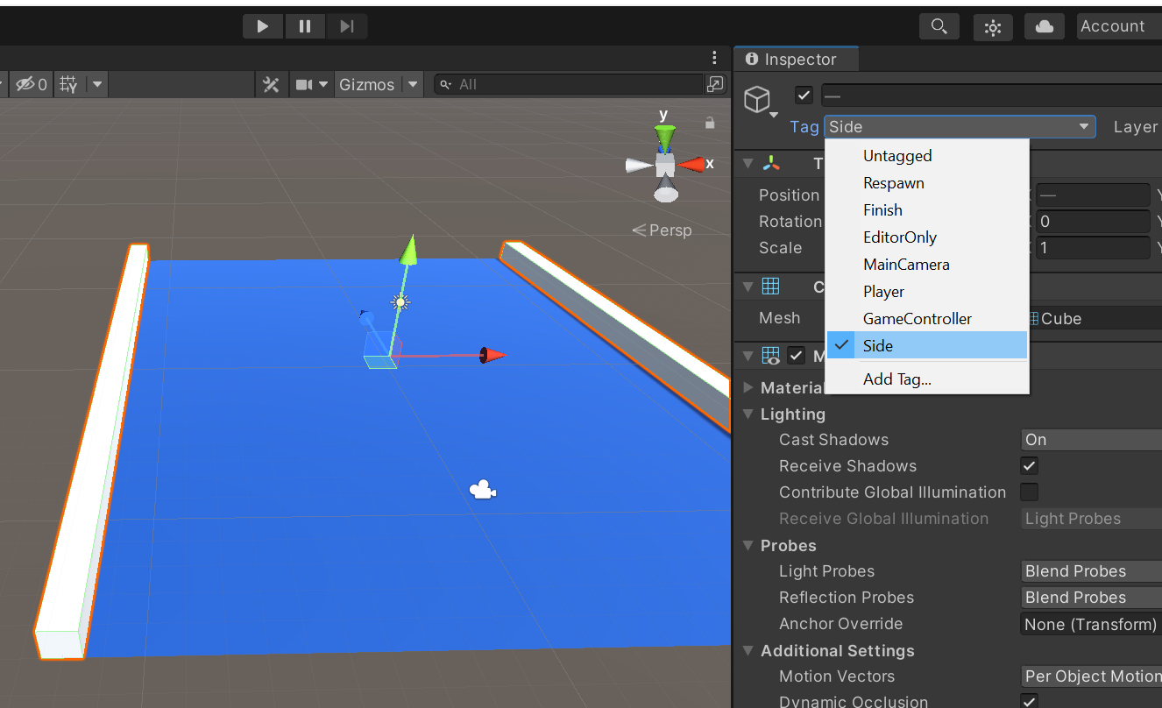Click the Scale X field showing 1
This screenshot has height=708, width=1162.
[1093, 248]
